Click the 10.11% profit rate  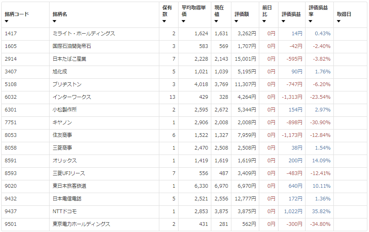point(321,186)
